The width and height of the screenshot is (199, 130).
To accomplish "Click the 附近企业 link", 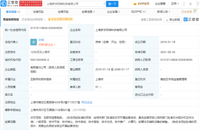I will pyautogui.click(x=87, y=102).
